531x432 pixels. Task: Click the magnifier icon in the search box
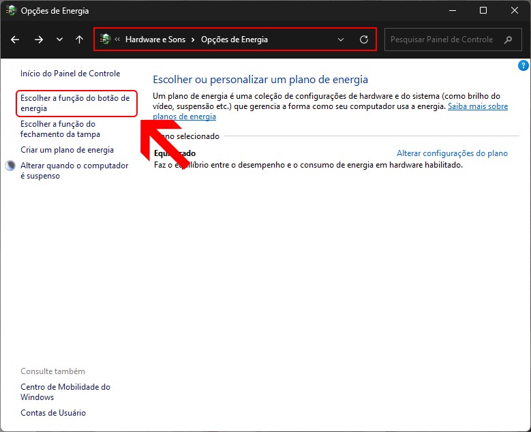tap(508, 40)
